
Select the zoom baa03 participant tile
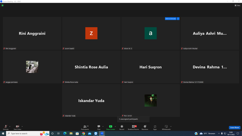(x=92, y=33)
